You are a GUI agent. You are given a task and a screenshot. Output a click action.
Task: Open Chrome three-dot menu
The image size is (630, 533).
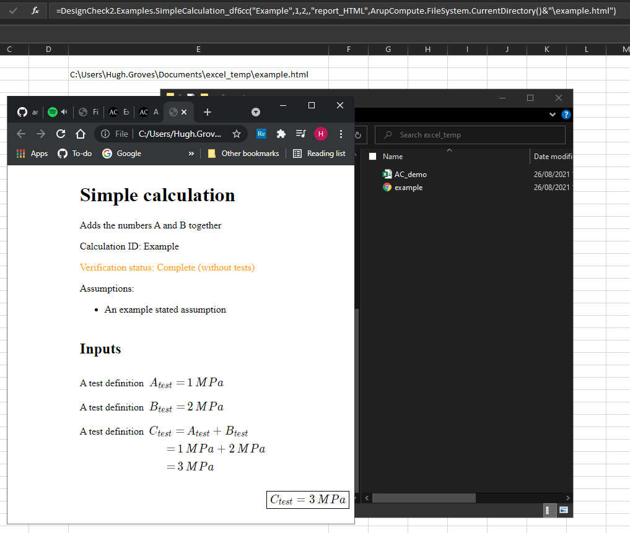coord(341,134)
